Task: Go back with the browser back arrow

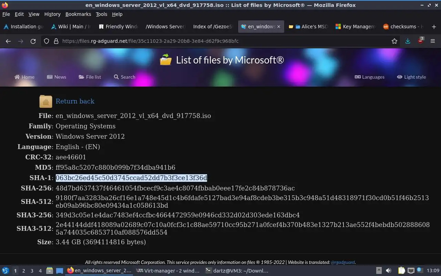Action: (x=8, y=41)
